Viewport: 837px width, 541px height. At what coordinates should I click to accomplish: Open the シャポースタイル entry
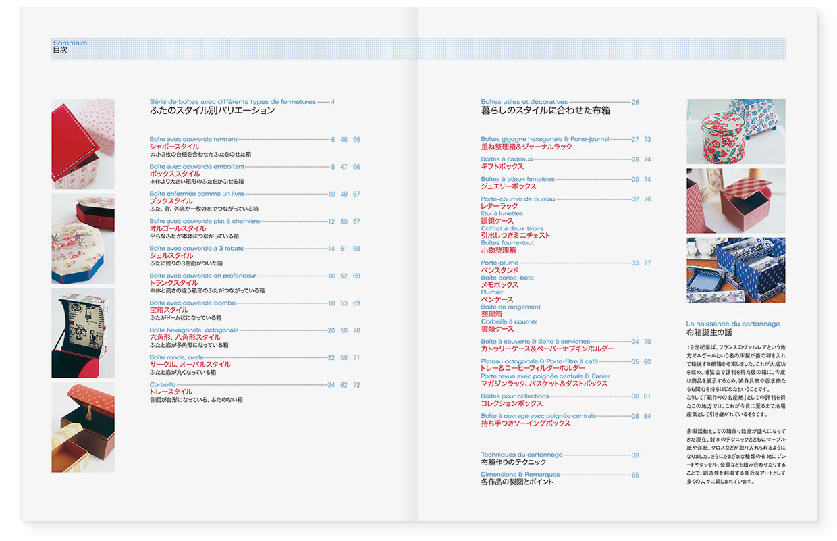tap(174, 147)
